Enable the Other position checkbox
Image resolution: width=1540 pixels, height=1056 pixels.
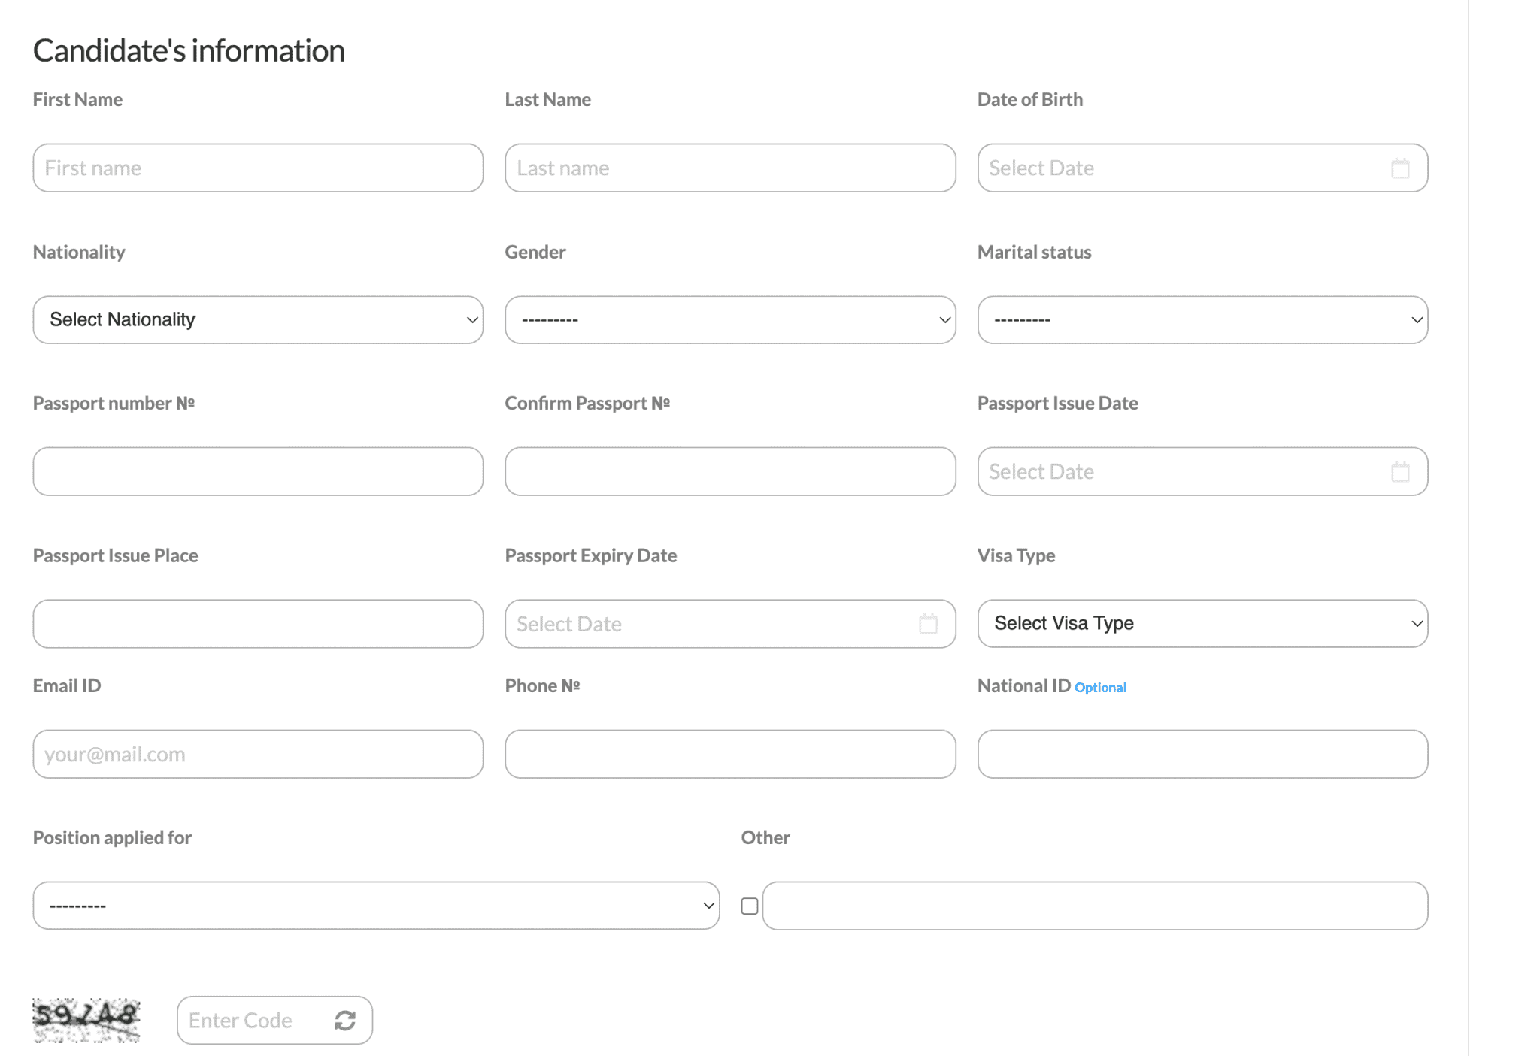749,906
